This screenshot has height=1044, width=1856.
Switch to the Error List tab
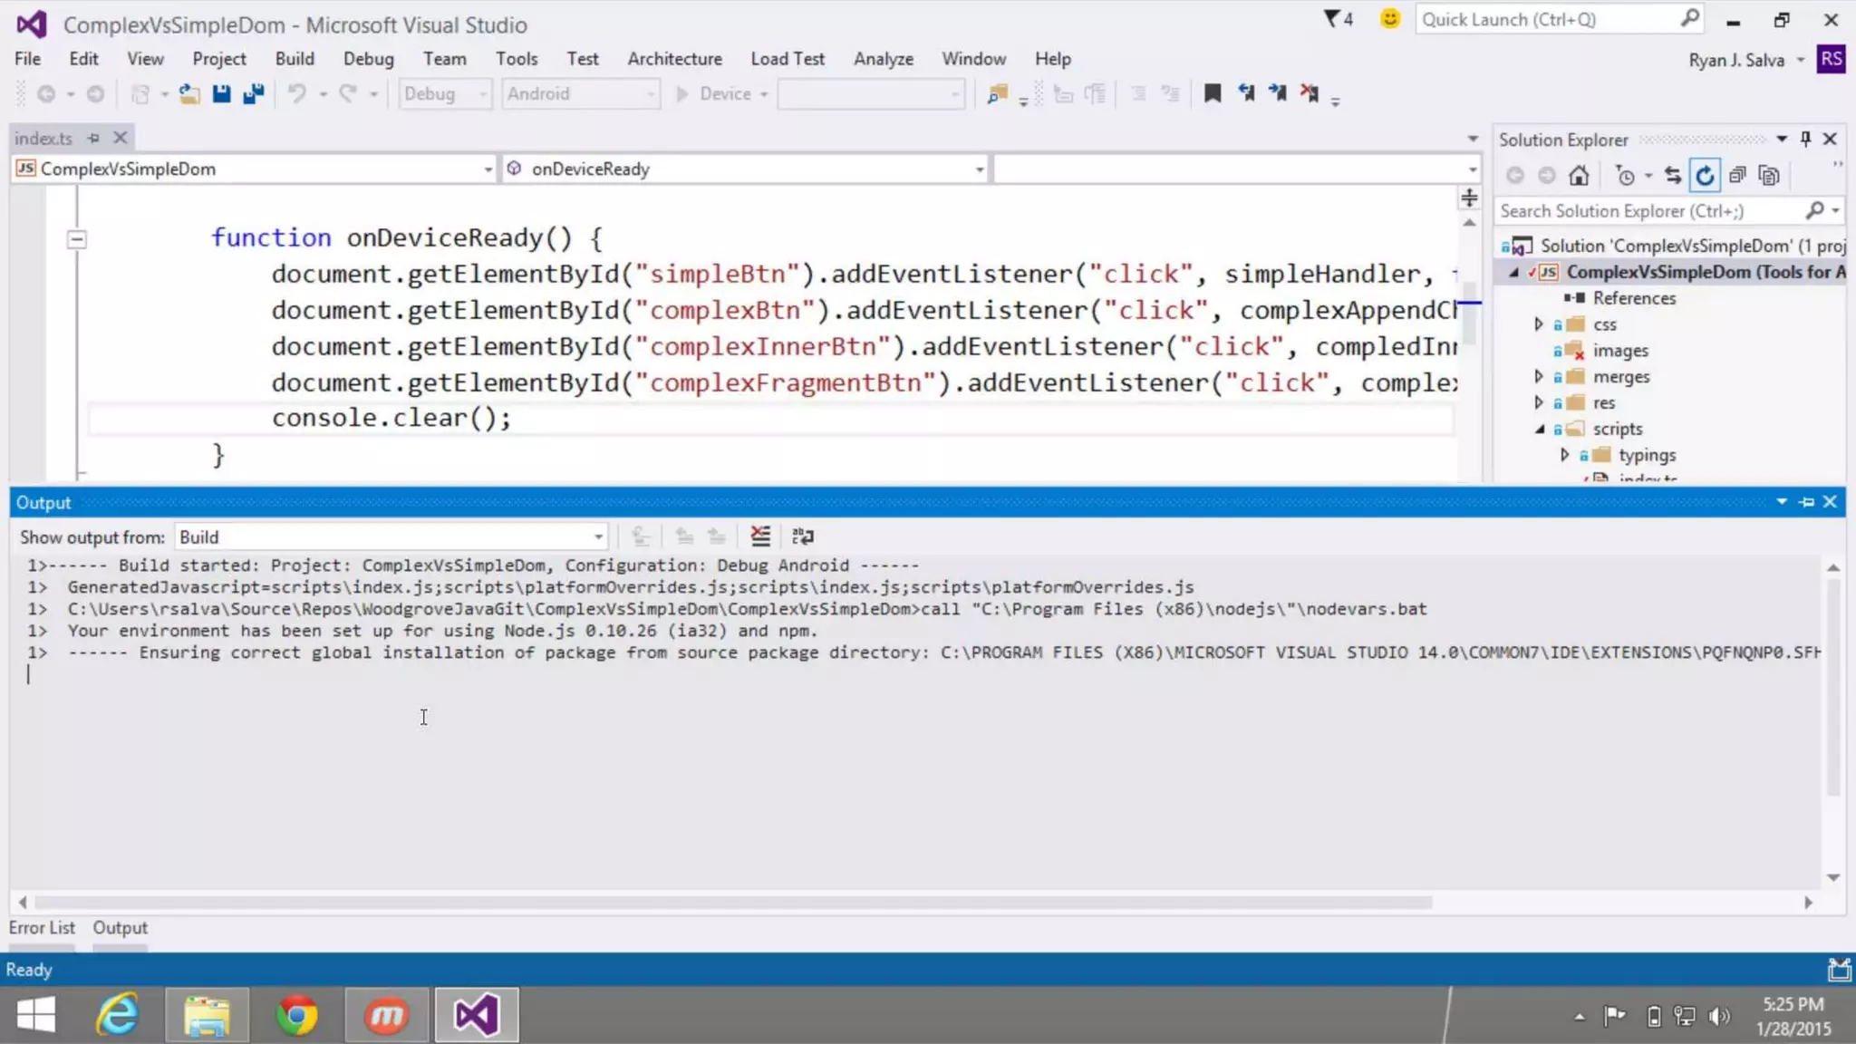click(x=42, y=928)
